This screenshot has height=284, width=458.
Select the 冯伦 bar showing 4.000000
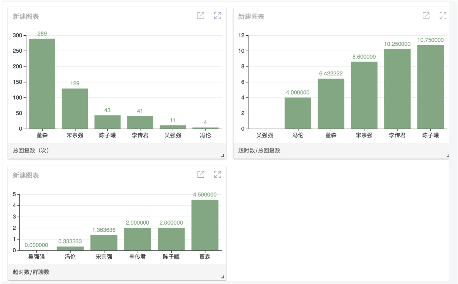click(298, 113)
